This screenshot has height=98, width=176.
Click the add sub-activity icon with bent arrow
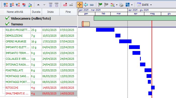tap(18, 5)
